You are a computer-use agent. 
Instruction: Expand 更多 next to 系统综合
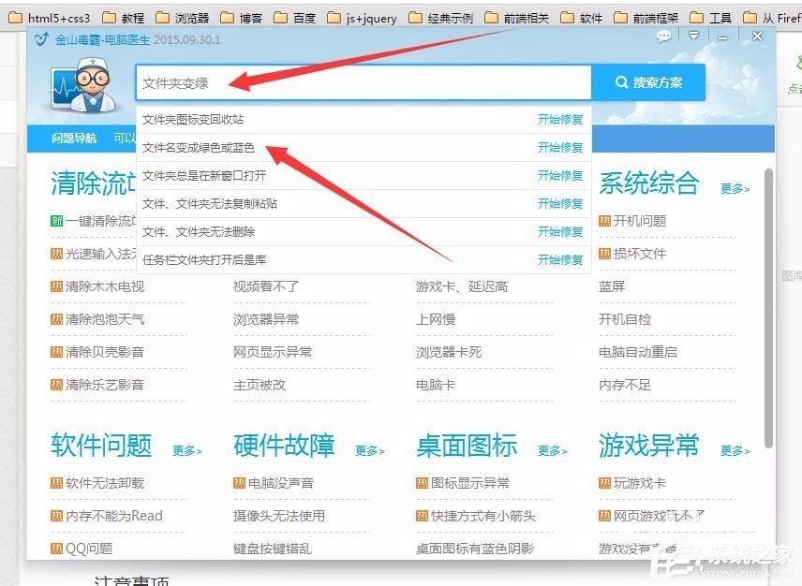pos(734,187)
